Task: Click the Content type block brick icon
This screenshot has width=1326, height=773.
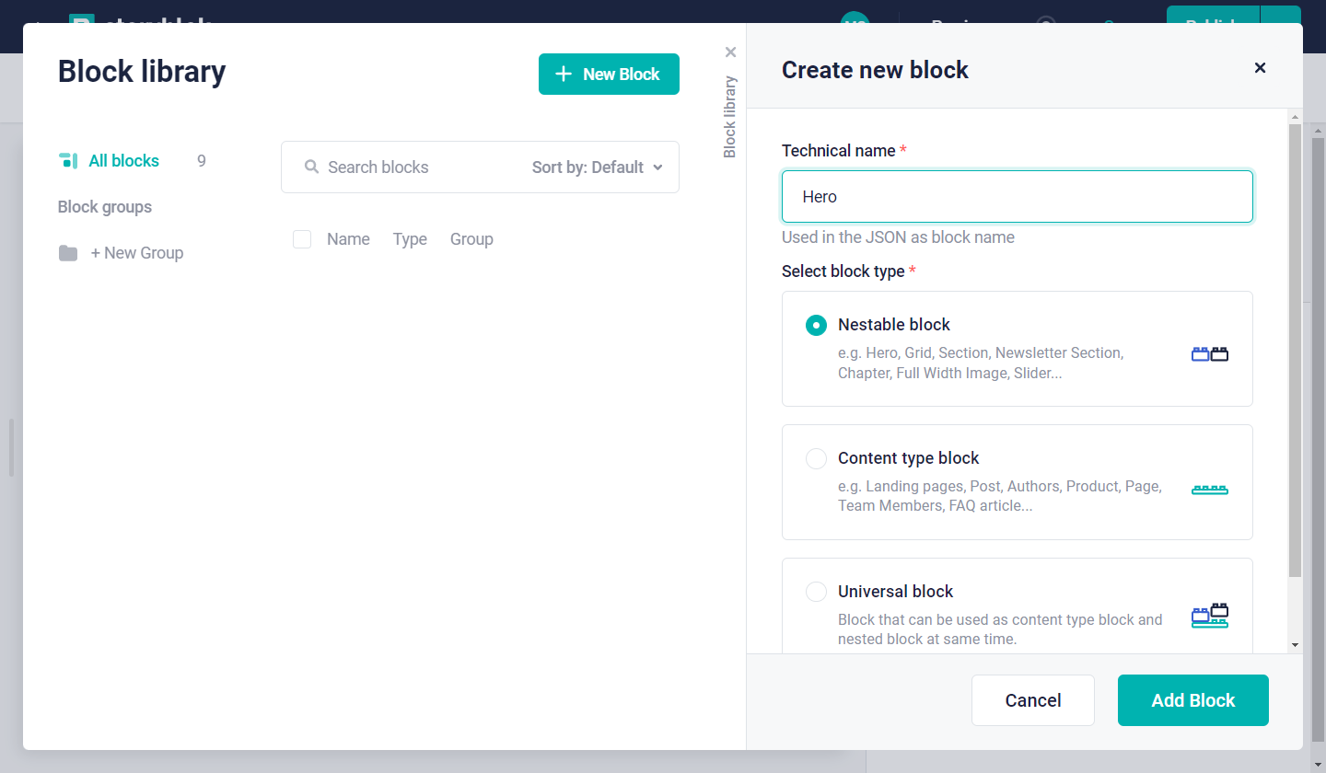Action: pyautogui.click(x=1210, y=490)
